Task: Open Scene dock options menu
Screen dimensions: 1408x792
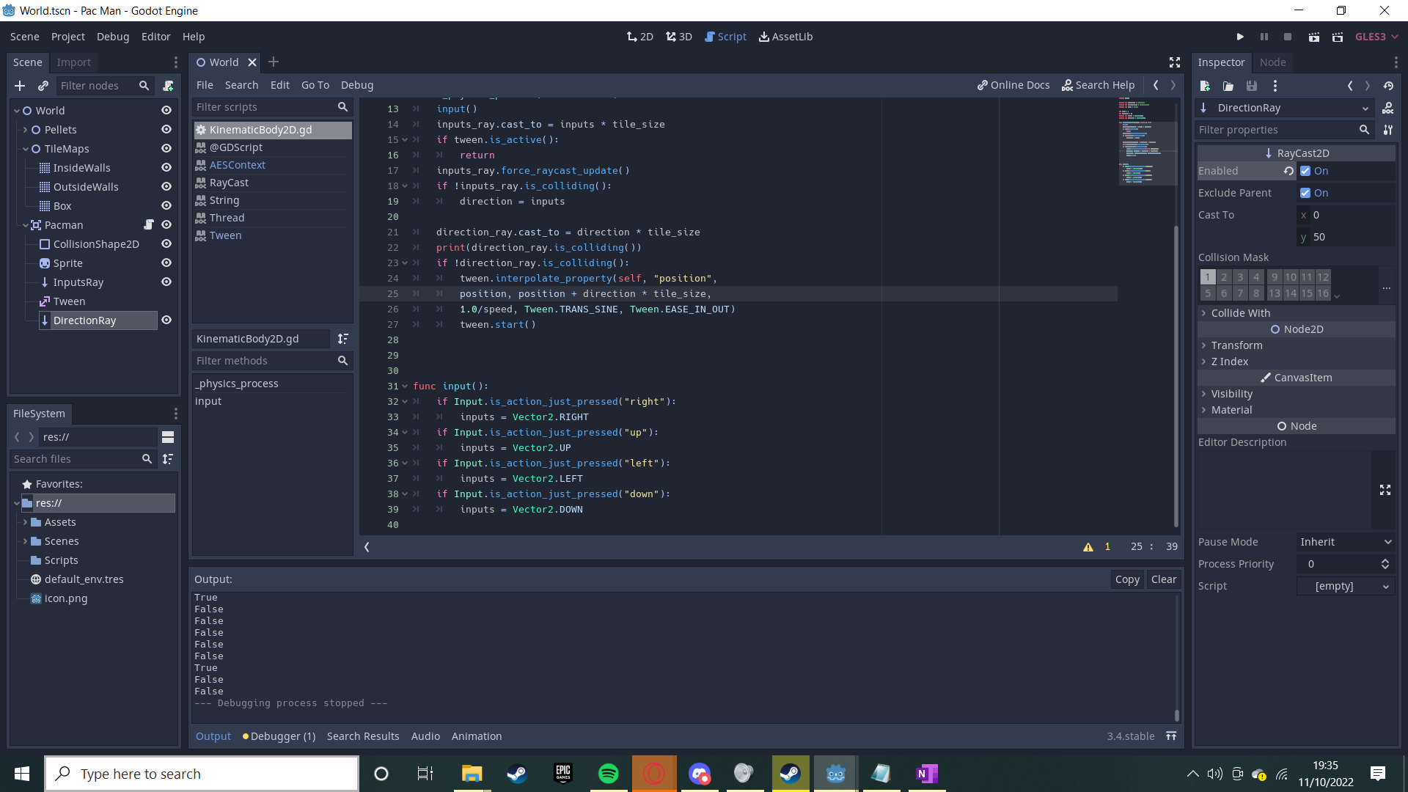Action: [x=175, y=62]
